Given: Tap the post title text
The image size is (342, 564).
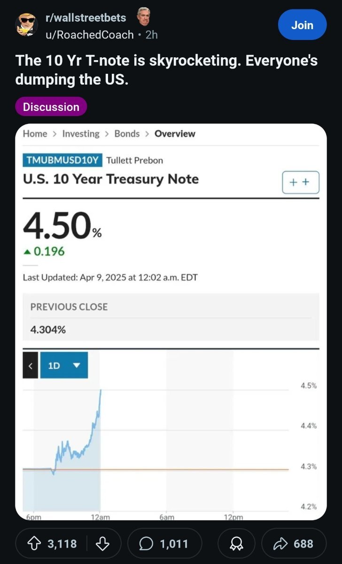Looking at the screenshot, I should 167,70.
